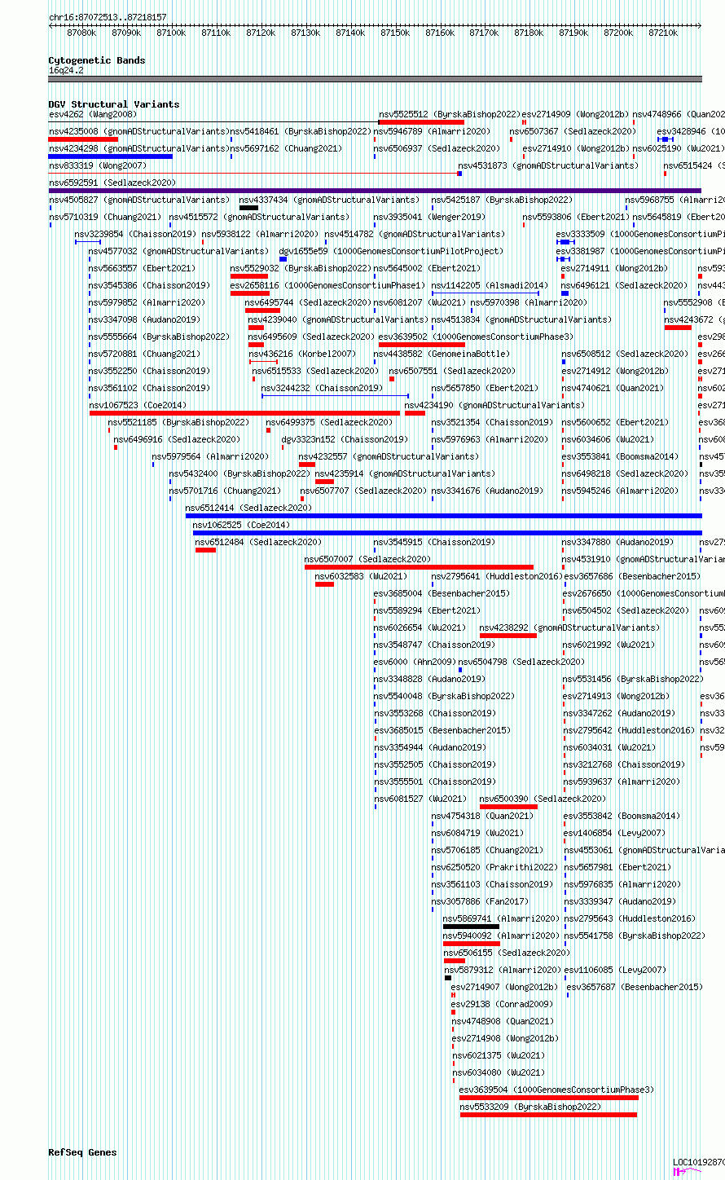Click nsv3244232 (Chaisson2019) label
This screenshot has width=725, height=1180.
321,388
